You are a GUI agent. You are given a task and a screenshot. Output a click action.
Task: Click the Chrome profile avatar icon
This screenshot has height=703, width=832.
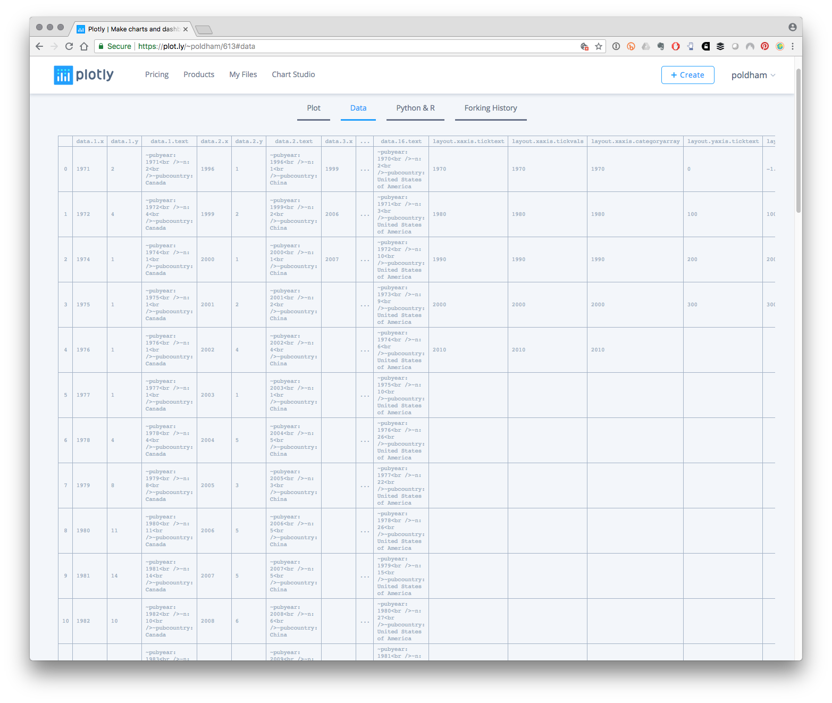tap(792, 27)
